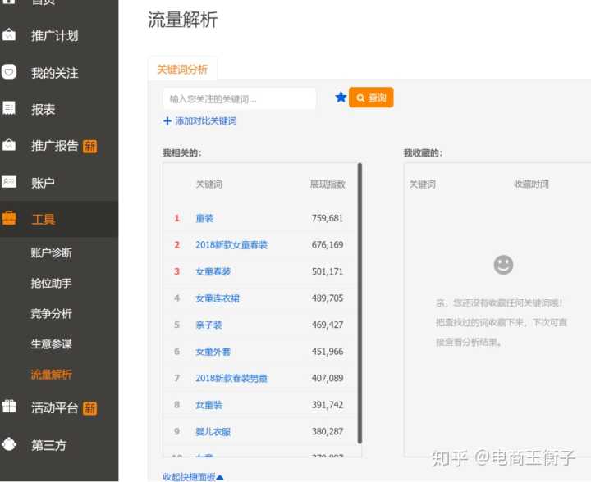Click the 推广计划 sidebar icon
Screen dimensions: 591x482
pyautogui.click(x=9, y=35)
